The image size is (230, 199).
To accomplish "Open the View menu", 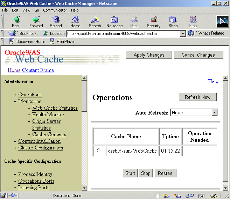I will pos(26,10).
